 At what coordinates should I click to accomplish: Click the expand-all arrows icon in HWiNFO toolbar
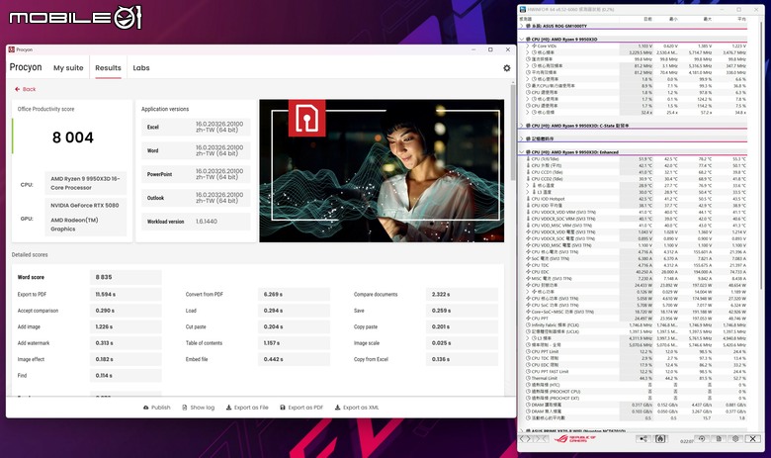526,439
